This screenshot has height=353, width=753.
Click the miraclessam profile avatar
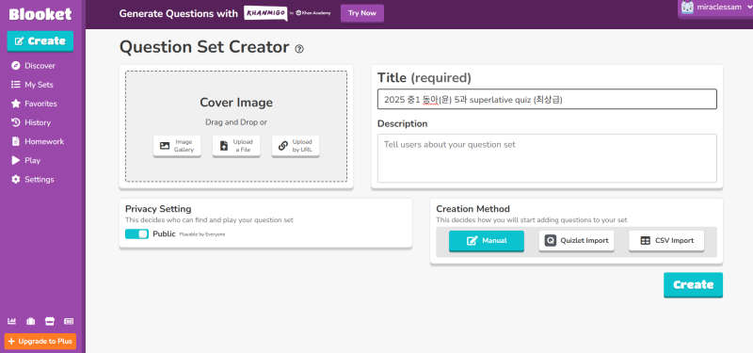click(687, 7)
